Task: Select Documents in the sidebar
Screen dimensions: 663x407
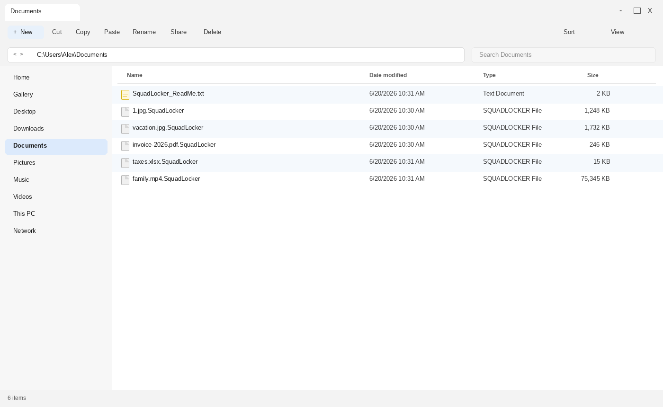Action: 56,147
